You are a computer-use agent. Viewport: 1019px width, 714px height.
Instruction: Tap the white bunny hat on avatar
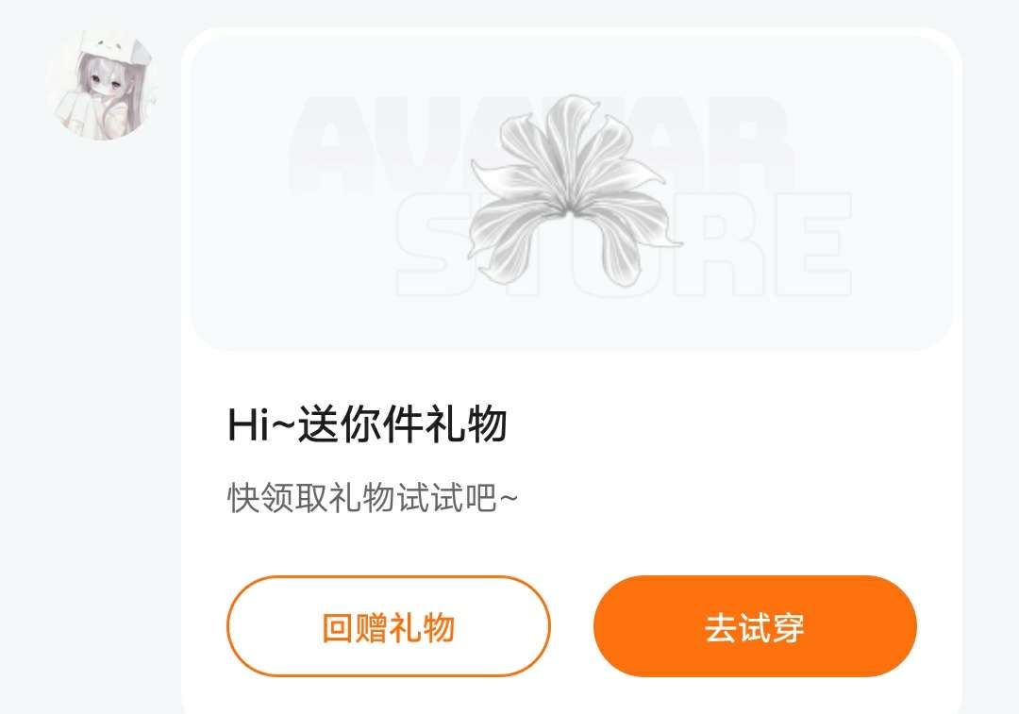[116, 49]
